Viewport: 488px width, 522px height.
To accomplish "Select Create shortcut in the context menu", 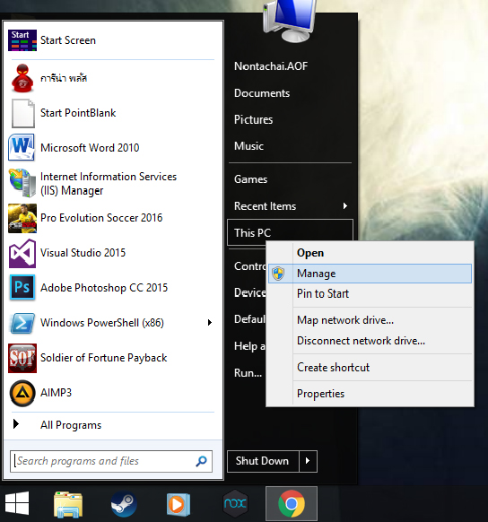I will [x=370, y=368].
